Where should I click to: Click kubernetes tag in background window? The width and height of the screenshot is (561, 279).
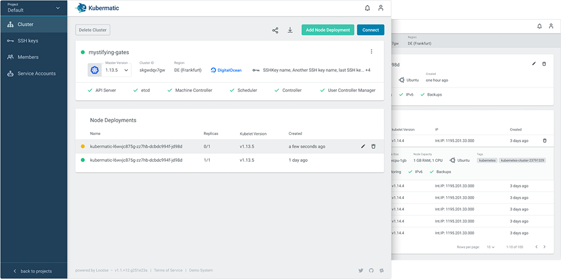(488, 160)
